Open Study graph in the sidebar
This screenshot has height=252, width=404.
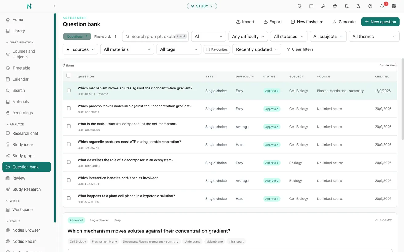[27, 156]
